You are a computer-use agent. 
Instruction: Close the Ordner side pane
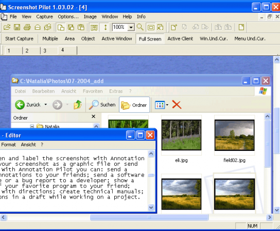93,117
